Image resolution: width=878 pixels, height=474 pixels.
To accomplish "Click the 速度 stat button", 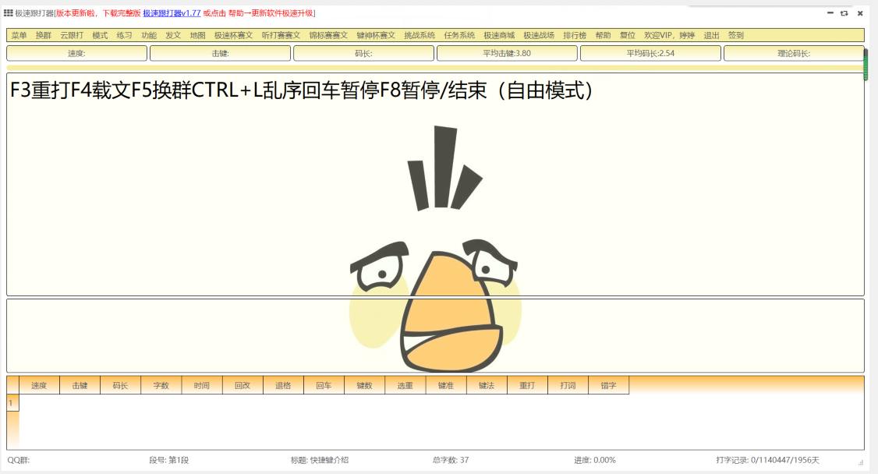I will click(76, 53).
